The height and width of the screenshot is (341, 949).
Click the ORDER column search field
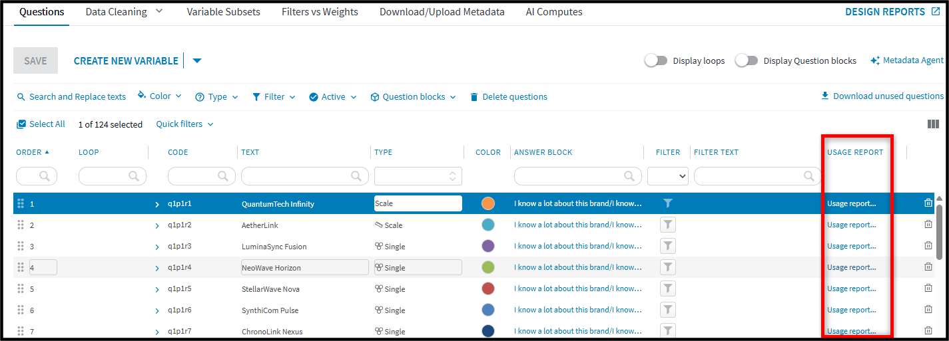37,176
